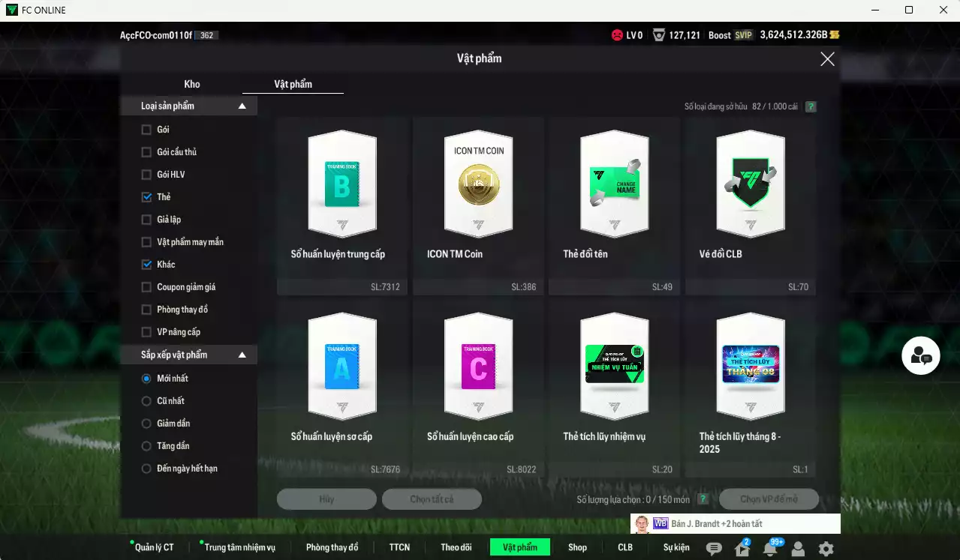Select the ICON TM Coin item card
The height and width of the screenshot is (560, 960).
tap(478, 205)
